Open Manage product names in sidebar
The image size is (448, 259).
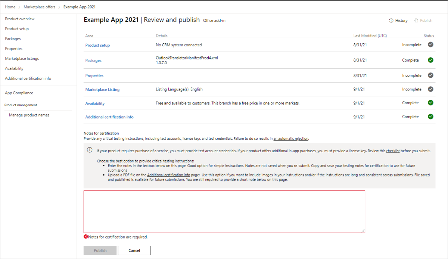29,115
